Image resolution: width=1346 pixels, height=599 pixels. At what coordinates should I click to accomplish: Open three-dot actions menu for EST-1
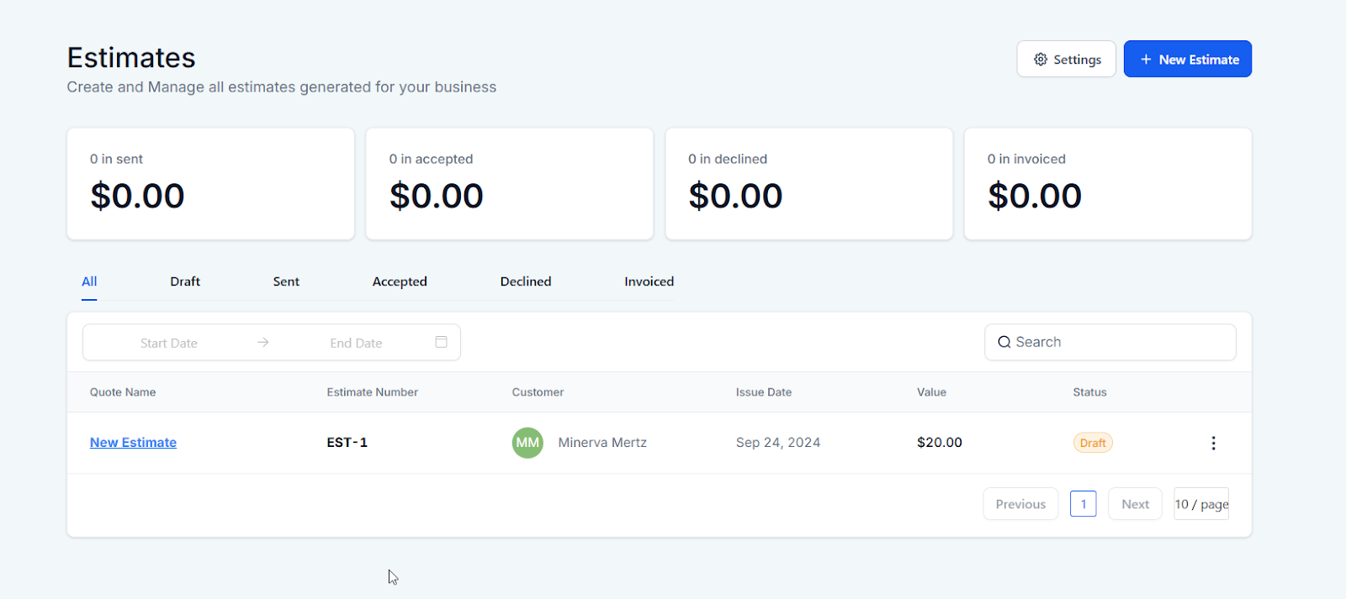[x=1213, y=443]
